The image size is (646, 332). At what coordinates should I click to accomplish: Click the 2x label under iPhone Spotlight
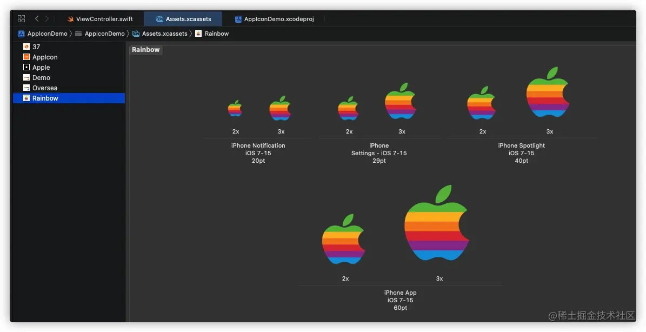click(482, 131)
